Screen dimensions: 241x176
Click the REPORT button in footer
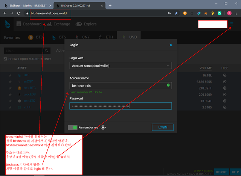click(x=221, y=172)
